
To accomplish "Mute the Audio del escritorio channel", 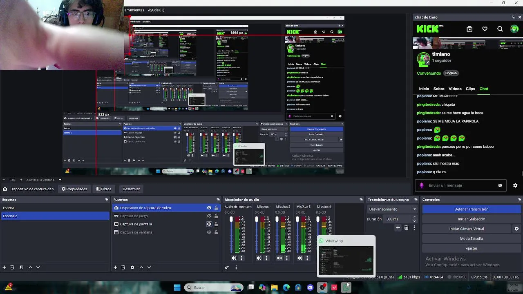I will coord(234,258).
